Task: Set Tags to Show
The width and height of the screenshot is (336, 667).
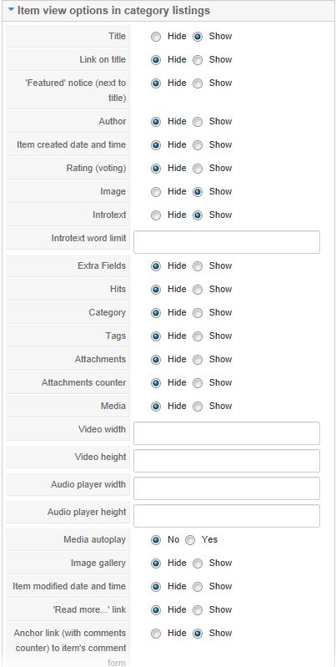Action: coord(198,336)
